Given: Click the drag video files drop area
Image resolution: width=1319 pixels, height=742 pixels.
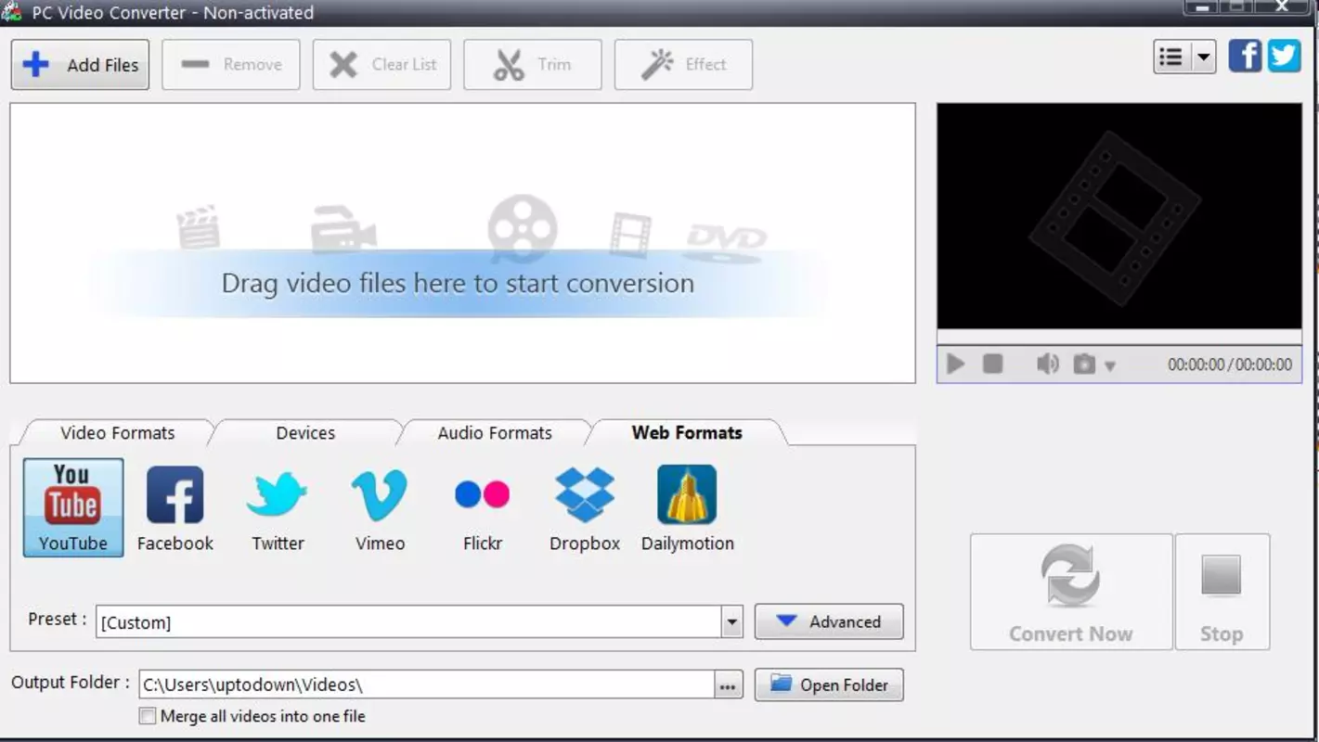Looking at the screenshot, I should (462, 243).
